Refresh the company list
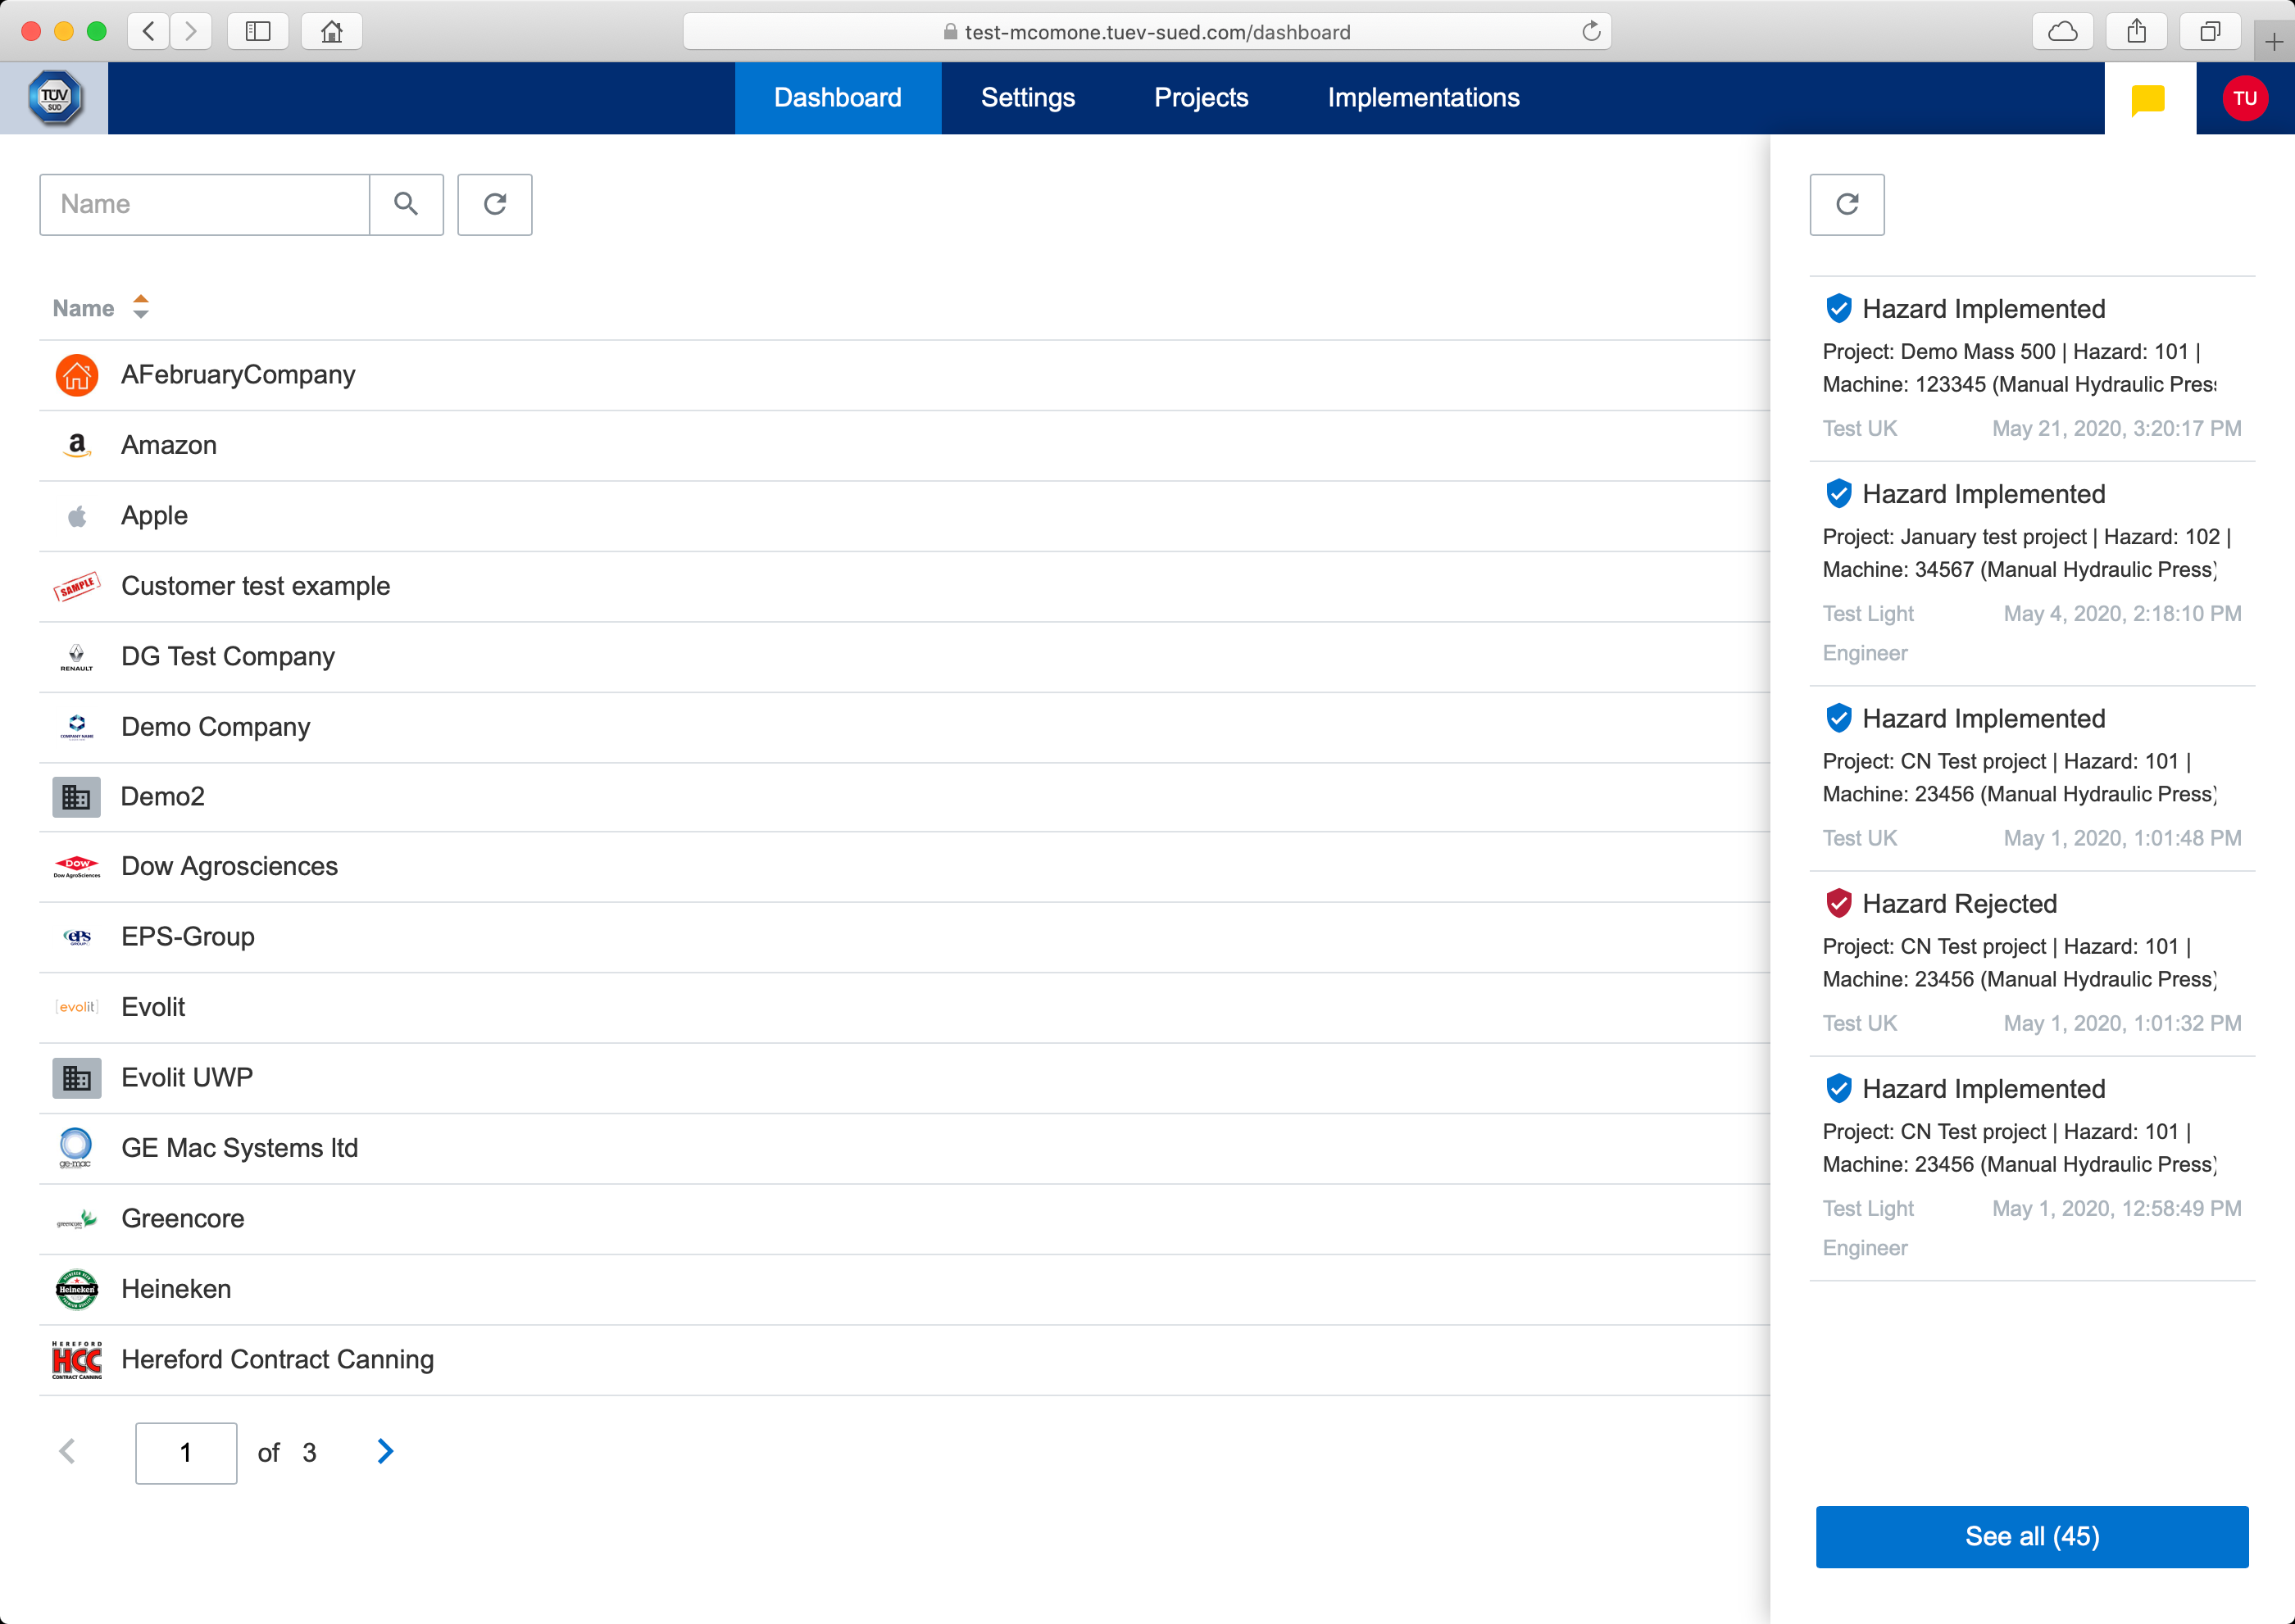The width and height of the screenshot is (2295, 1624). [494, 204]
